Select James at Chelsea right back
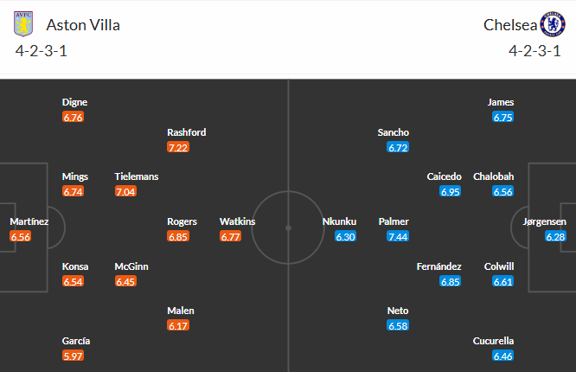This screenshot has width=576, height=372. coord(501,102)
